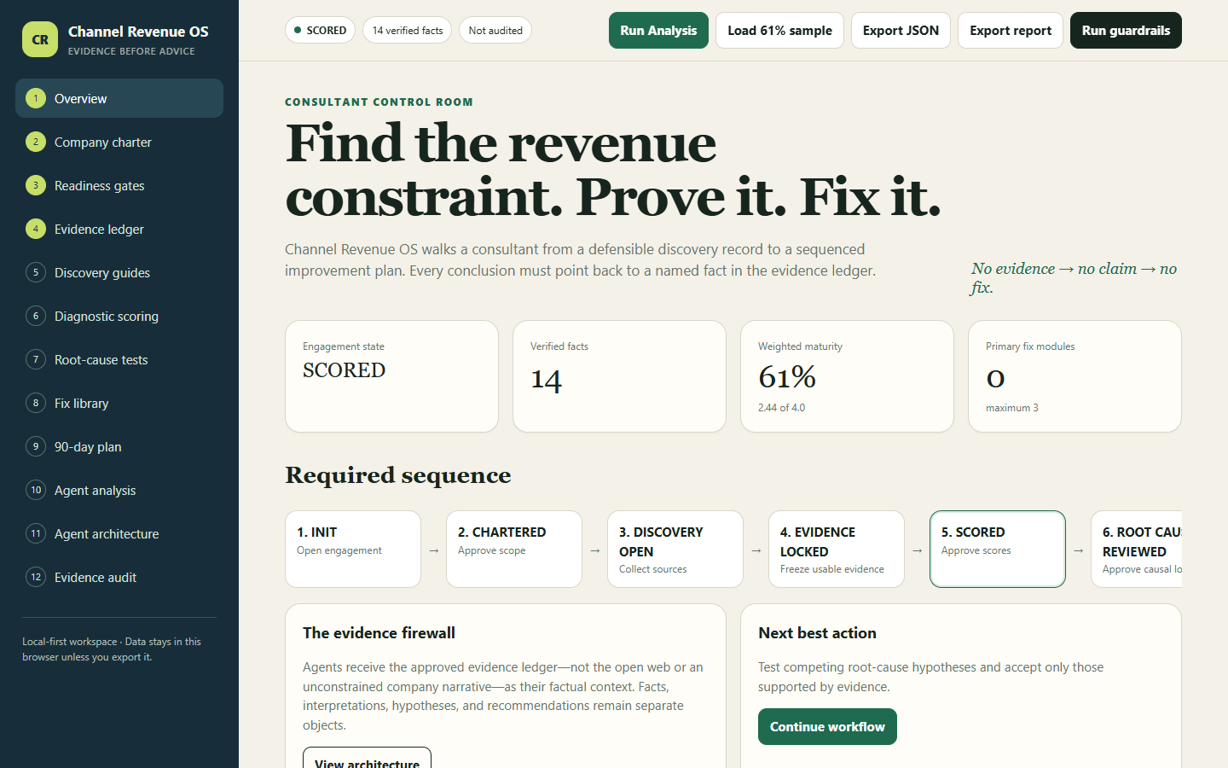The width and height of the screenshot is (1228, 768).
Task: Select Evidence ledger in sidebar
Action: pos(119,229)
